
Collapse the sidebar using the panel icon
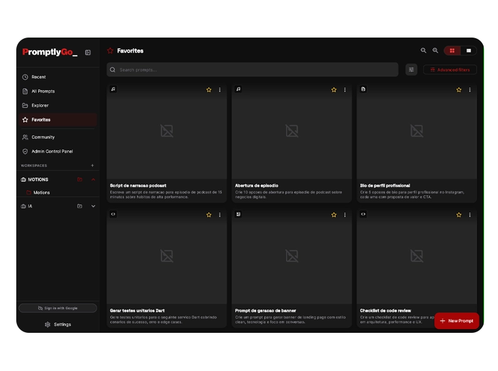tap(88, 53)
